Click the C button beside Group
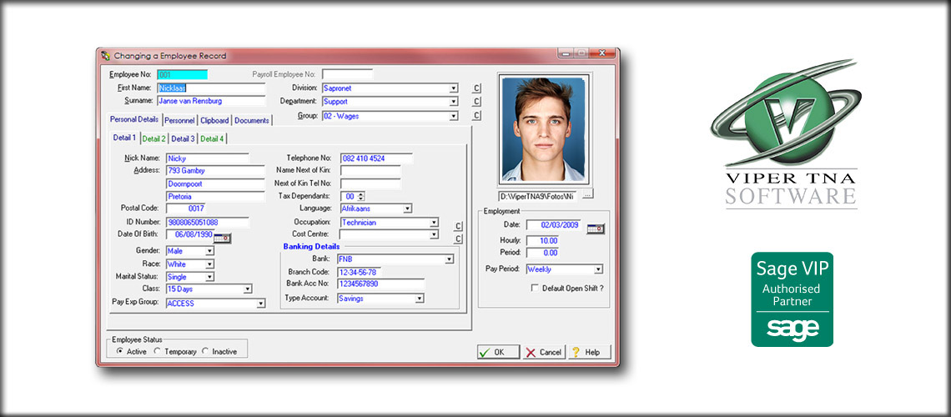 pyautogui.click(x=476, y=116)
